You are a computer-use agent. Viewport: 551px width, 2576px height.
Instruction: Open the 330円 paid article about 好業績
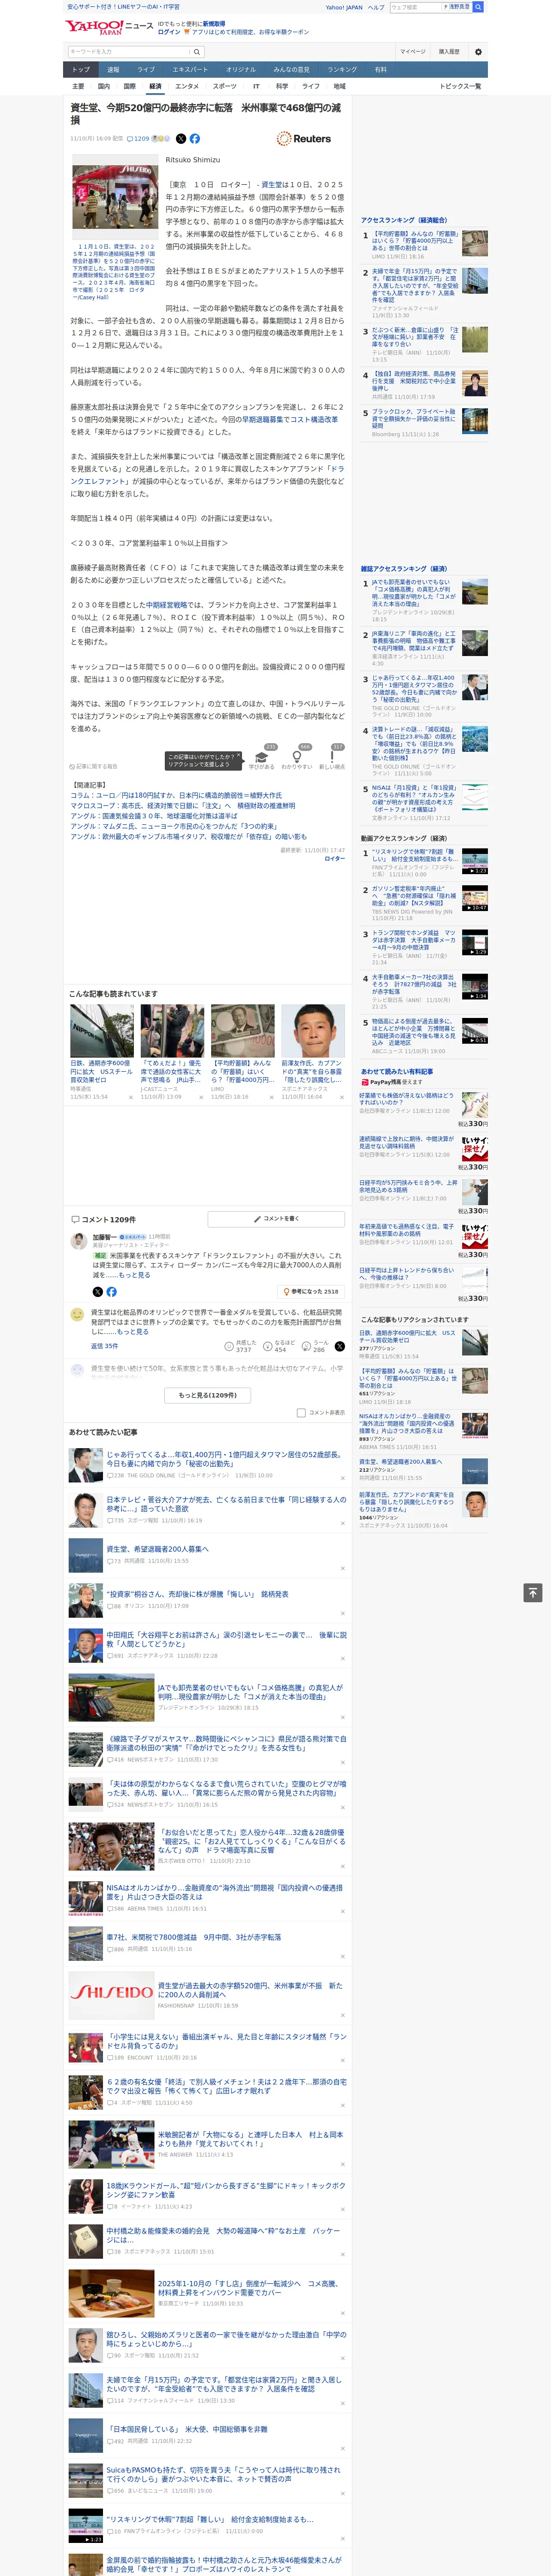click(x=407, y=1099)
